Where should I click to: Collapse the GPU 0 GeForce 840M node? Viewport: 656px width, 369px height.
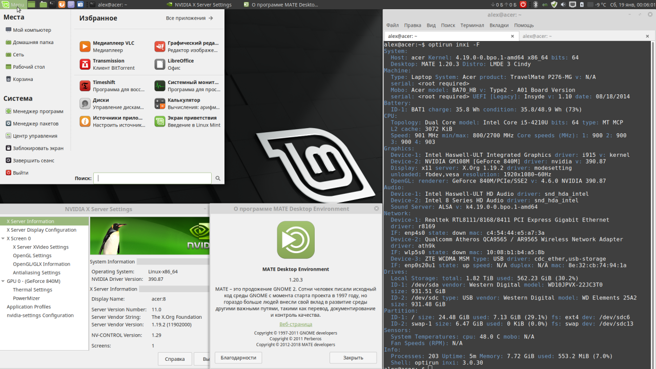3,281
